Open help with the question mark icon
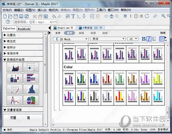172x134 pixels. 8,22
